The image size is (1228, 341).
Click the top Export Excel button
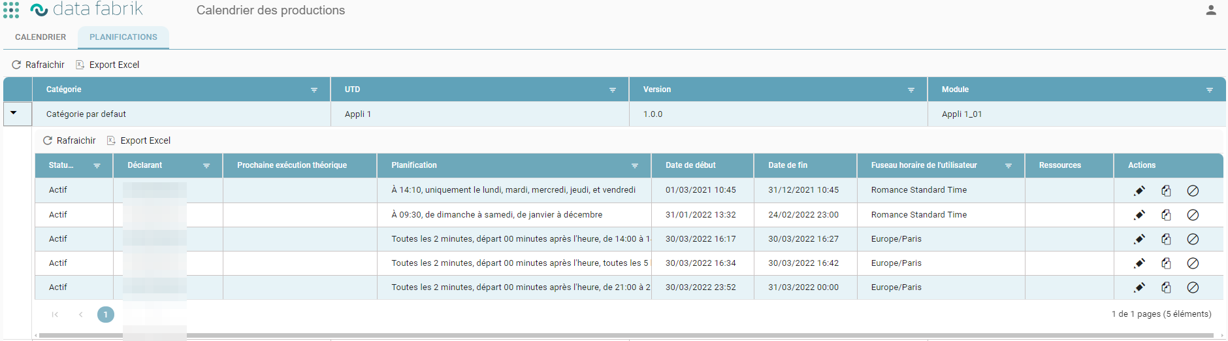tap(108, 65)
